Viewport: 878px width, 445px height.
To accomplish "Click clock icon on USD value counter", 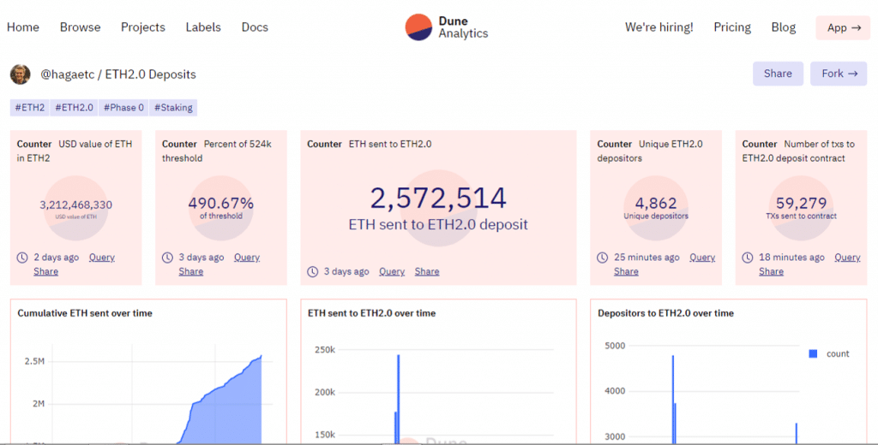I will coord(21,258).
